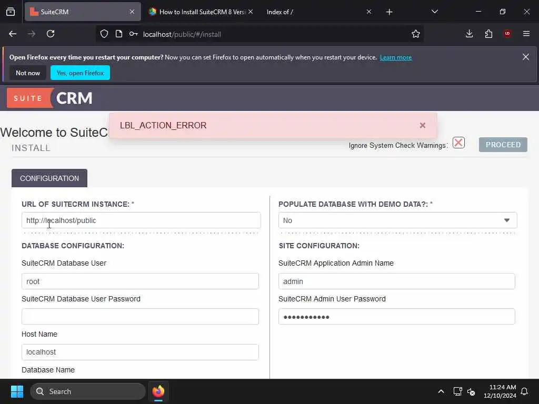Go back with the browser back arrow

(13, 34)
